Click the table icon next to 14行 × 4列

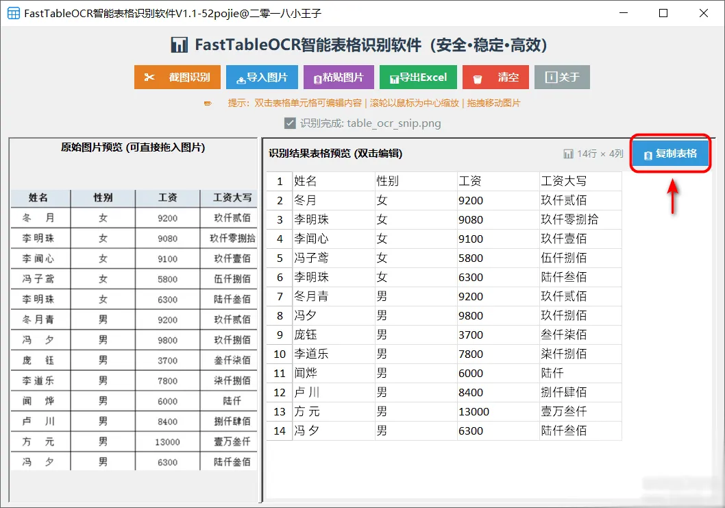pos(568,154)
